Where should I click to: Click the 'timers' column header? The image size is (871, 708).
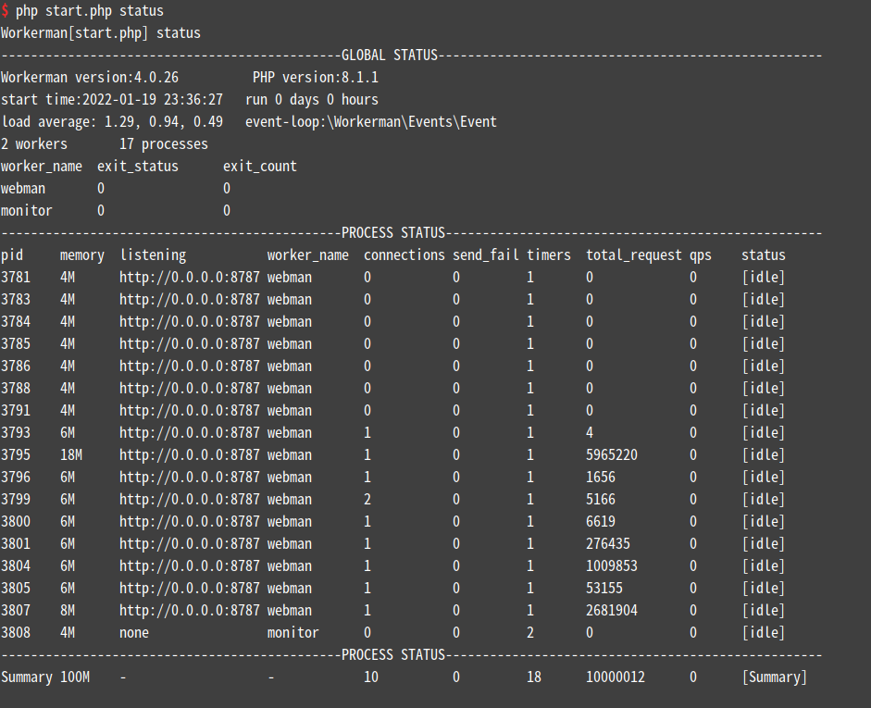tap(549, 255)
